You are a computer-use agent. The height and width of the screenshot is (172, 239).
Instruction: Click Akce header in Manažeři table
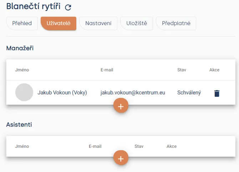click(x=214, y=70)
